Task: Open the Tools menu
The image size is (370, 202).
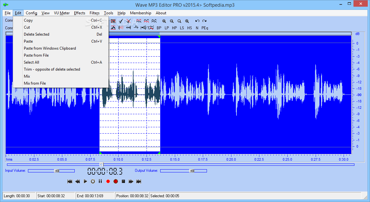Action: (x=108, y=13)
